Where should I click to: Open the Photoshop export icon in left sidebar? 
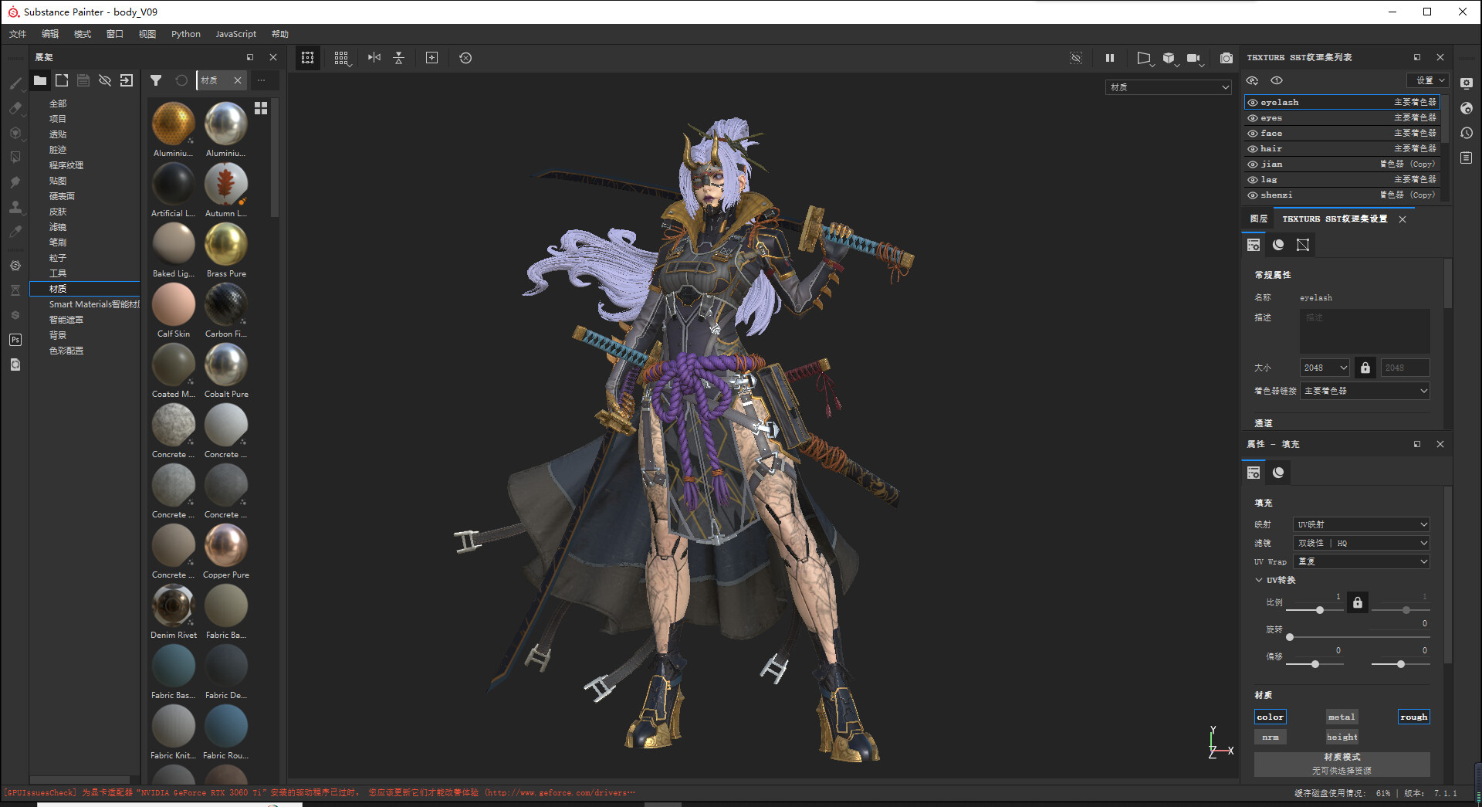tap(15, 339)
